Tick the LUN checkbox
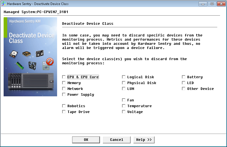 point(124,89)
